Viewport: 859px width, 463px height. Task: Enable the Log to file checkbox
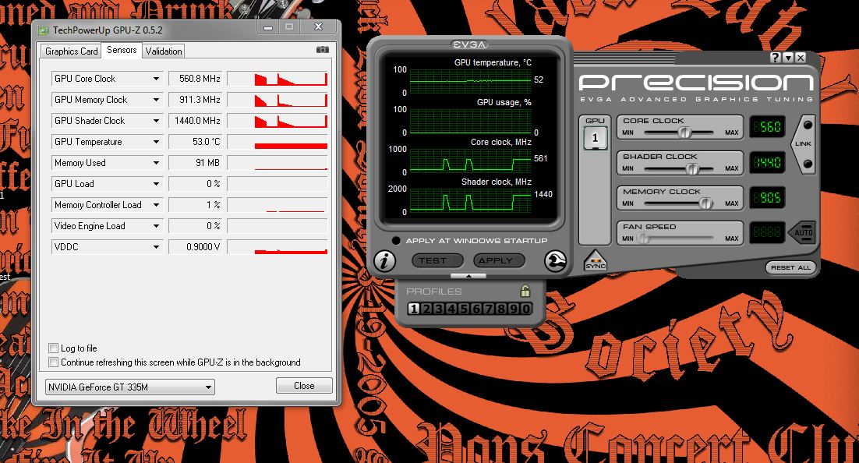pyautogui.click(x=53, y=348)
